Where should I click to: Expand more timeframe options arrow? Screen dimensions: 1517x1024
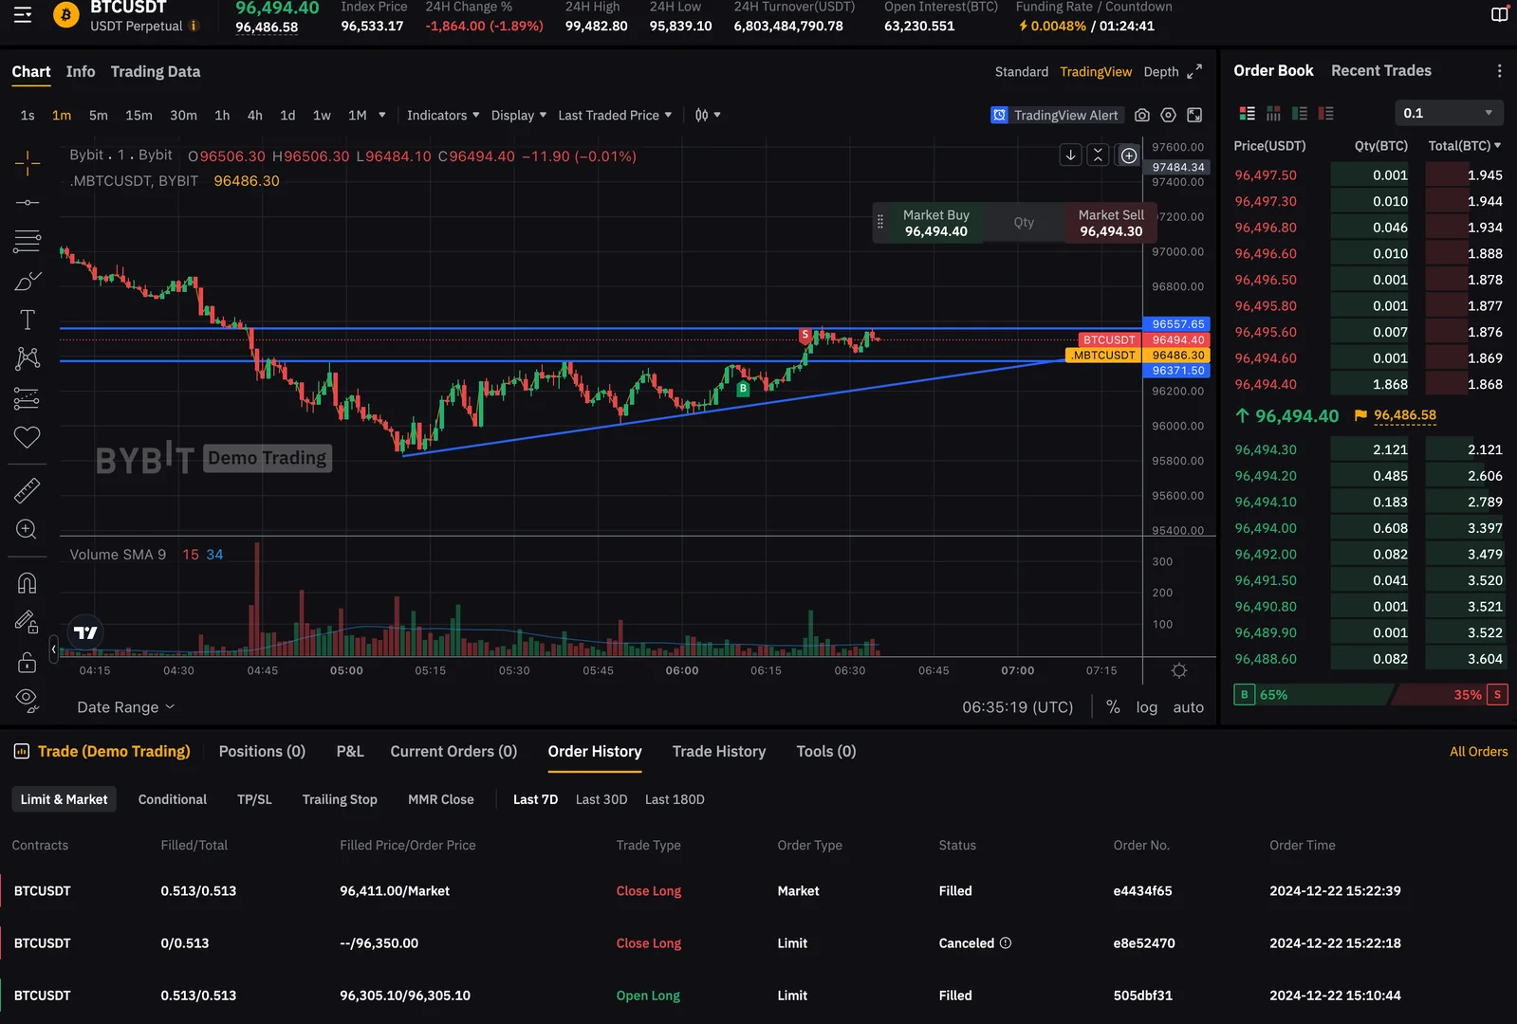[382, 115]
